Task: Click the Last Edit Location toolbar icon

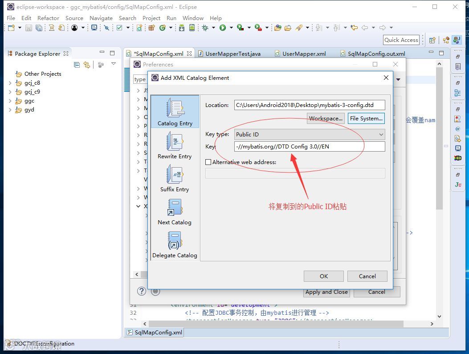Action: (354, 28)
